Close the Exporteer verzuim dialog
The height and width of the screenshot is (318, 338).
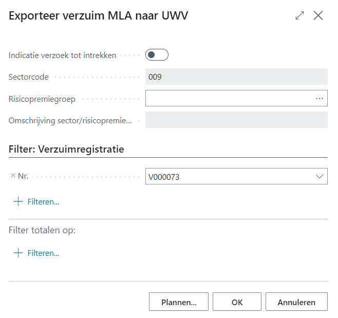(x=318, y=16)
